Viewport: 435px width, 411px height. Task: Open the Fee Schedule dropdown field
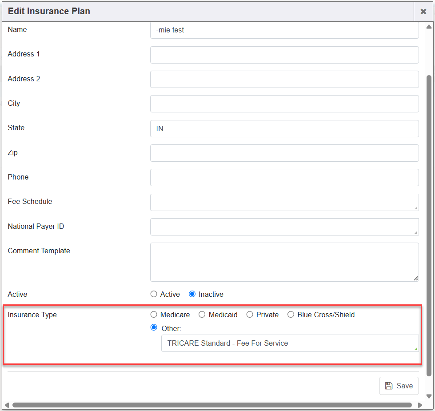click(x=284, y=202)
